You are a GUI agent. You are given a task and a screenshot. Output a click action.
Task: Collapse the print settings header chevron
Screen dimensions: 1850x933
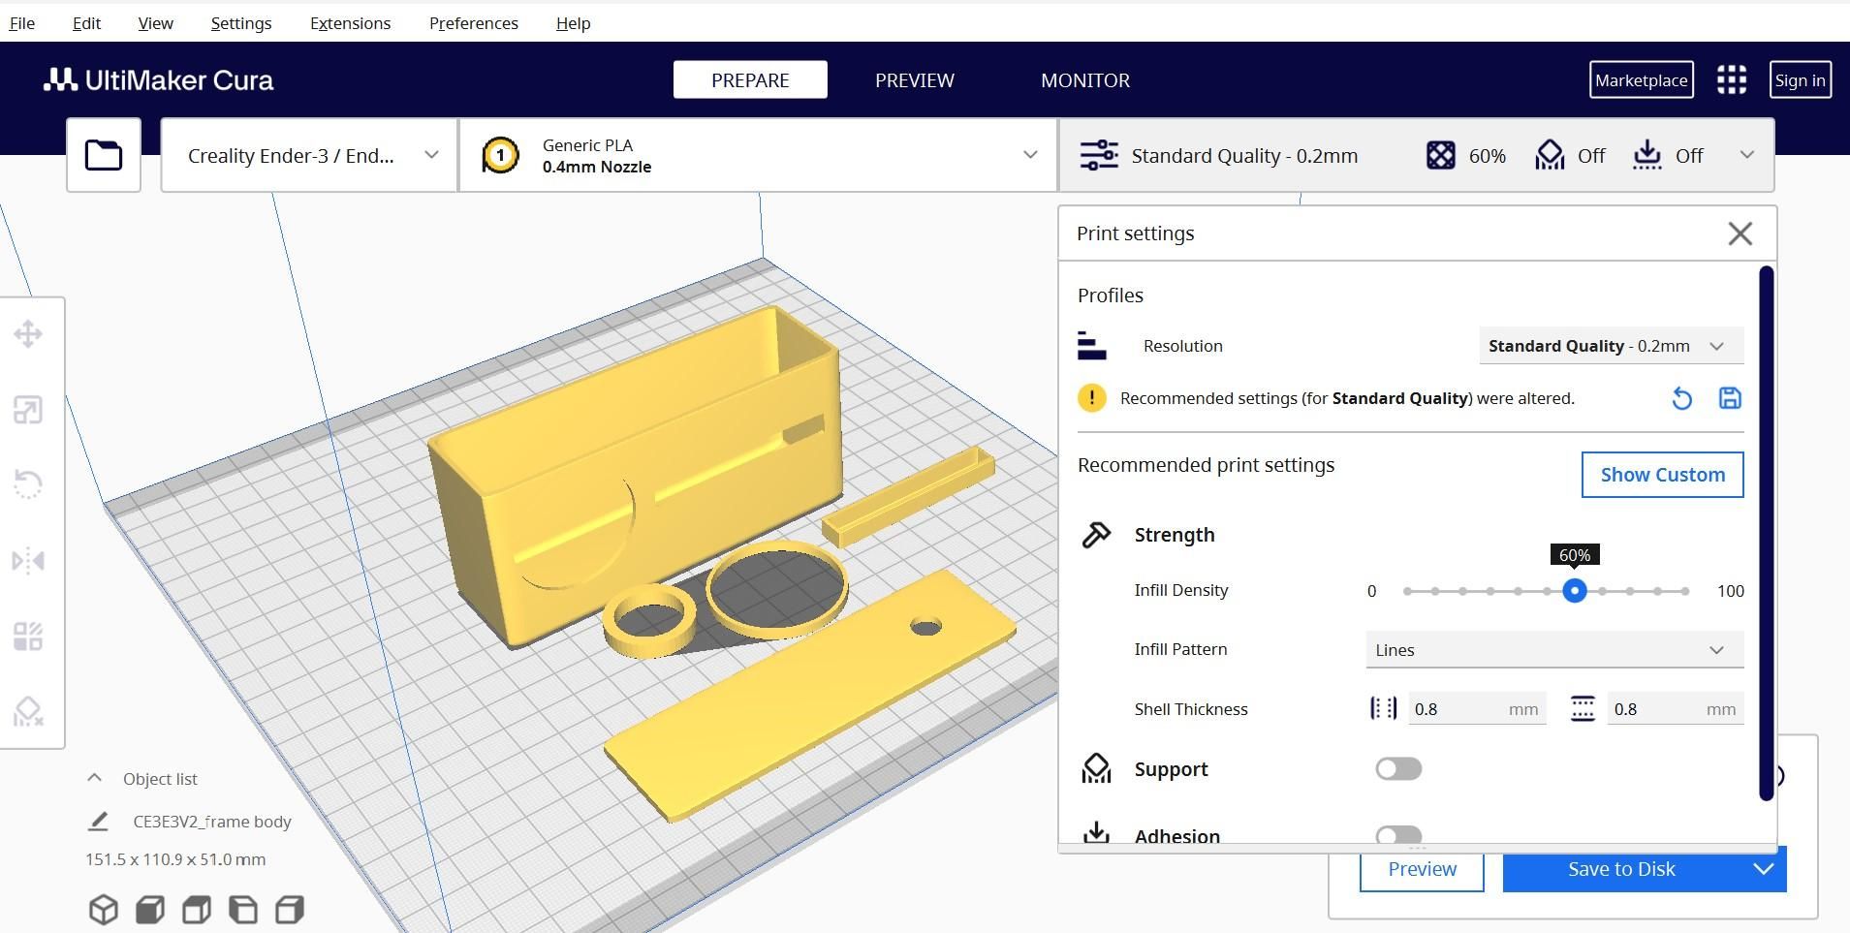click(x=1747, y=155)
